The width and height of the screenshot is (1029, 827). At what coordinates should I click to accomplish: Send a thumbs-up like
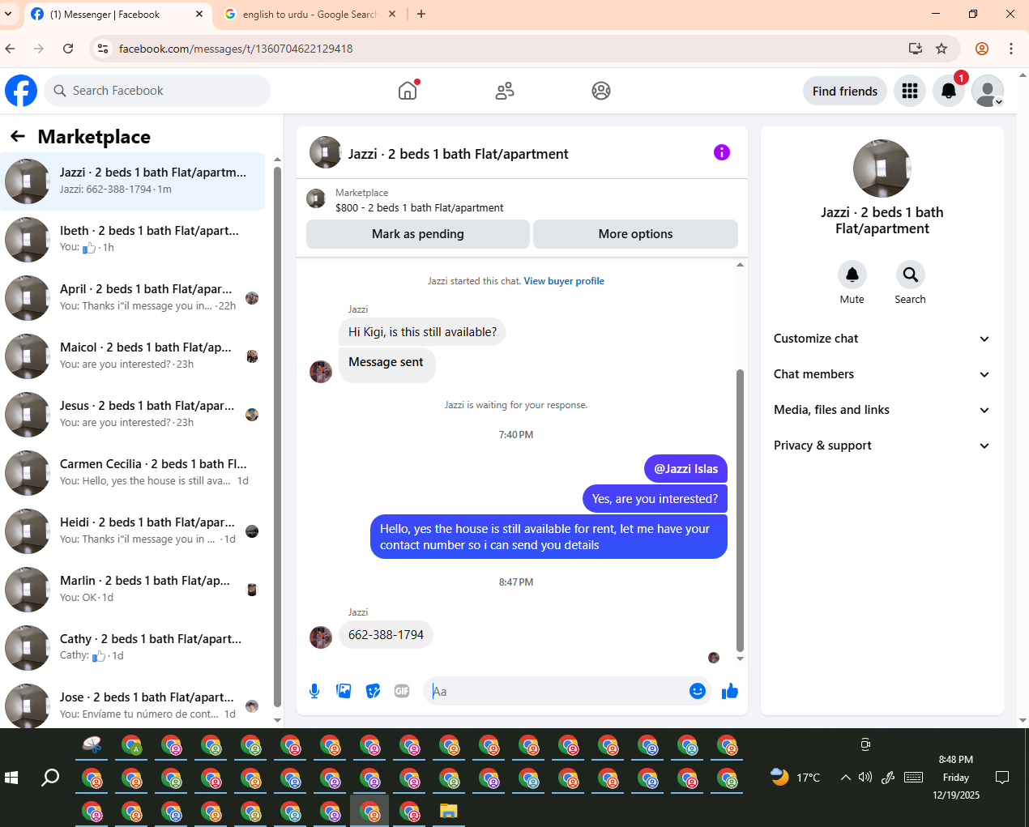(x=730, y=691)
